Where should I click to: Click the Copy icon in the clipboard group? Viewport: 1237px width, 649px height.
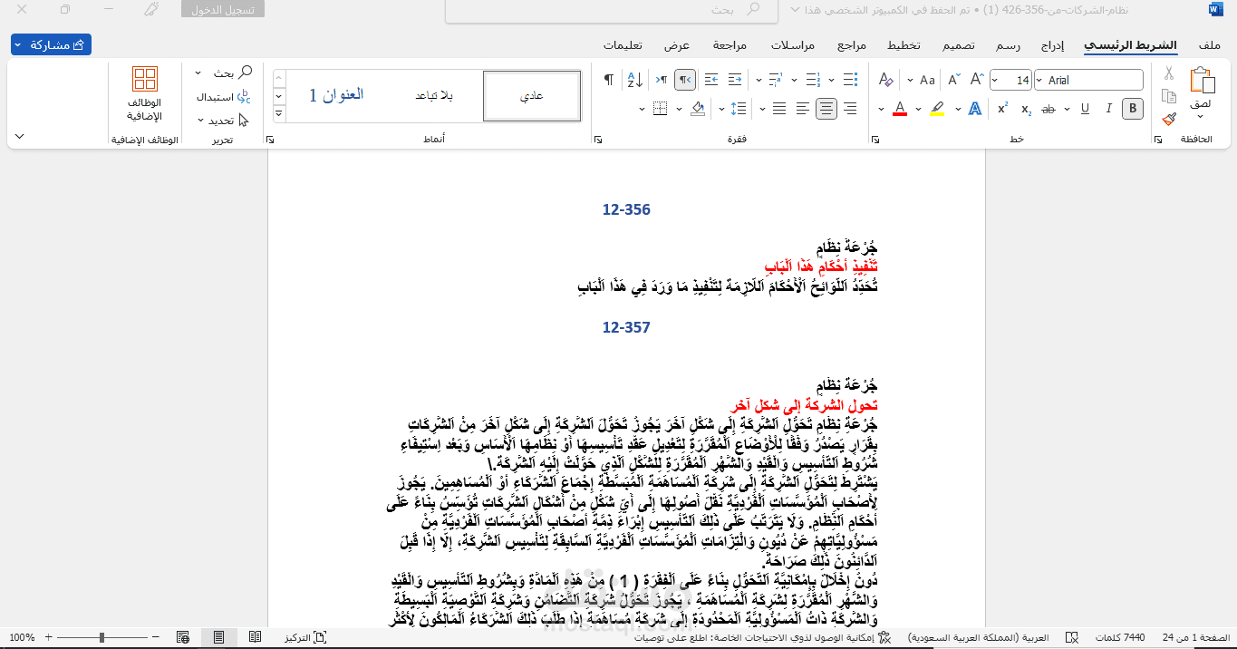[x=1169, y=96]
